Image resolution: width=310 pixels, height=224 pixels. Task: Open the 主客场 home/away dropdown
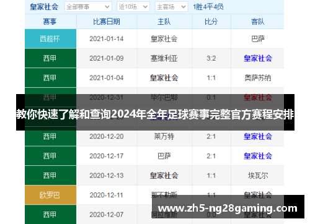point(171,7)
